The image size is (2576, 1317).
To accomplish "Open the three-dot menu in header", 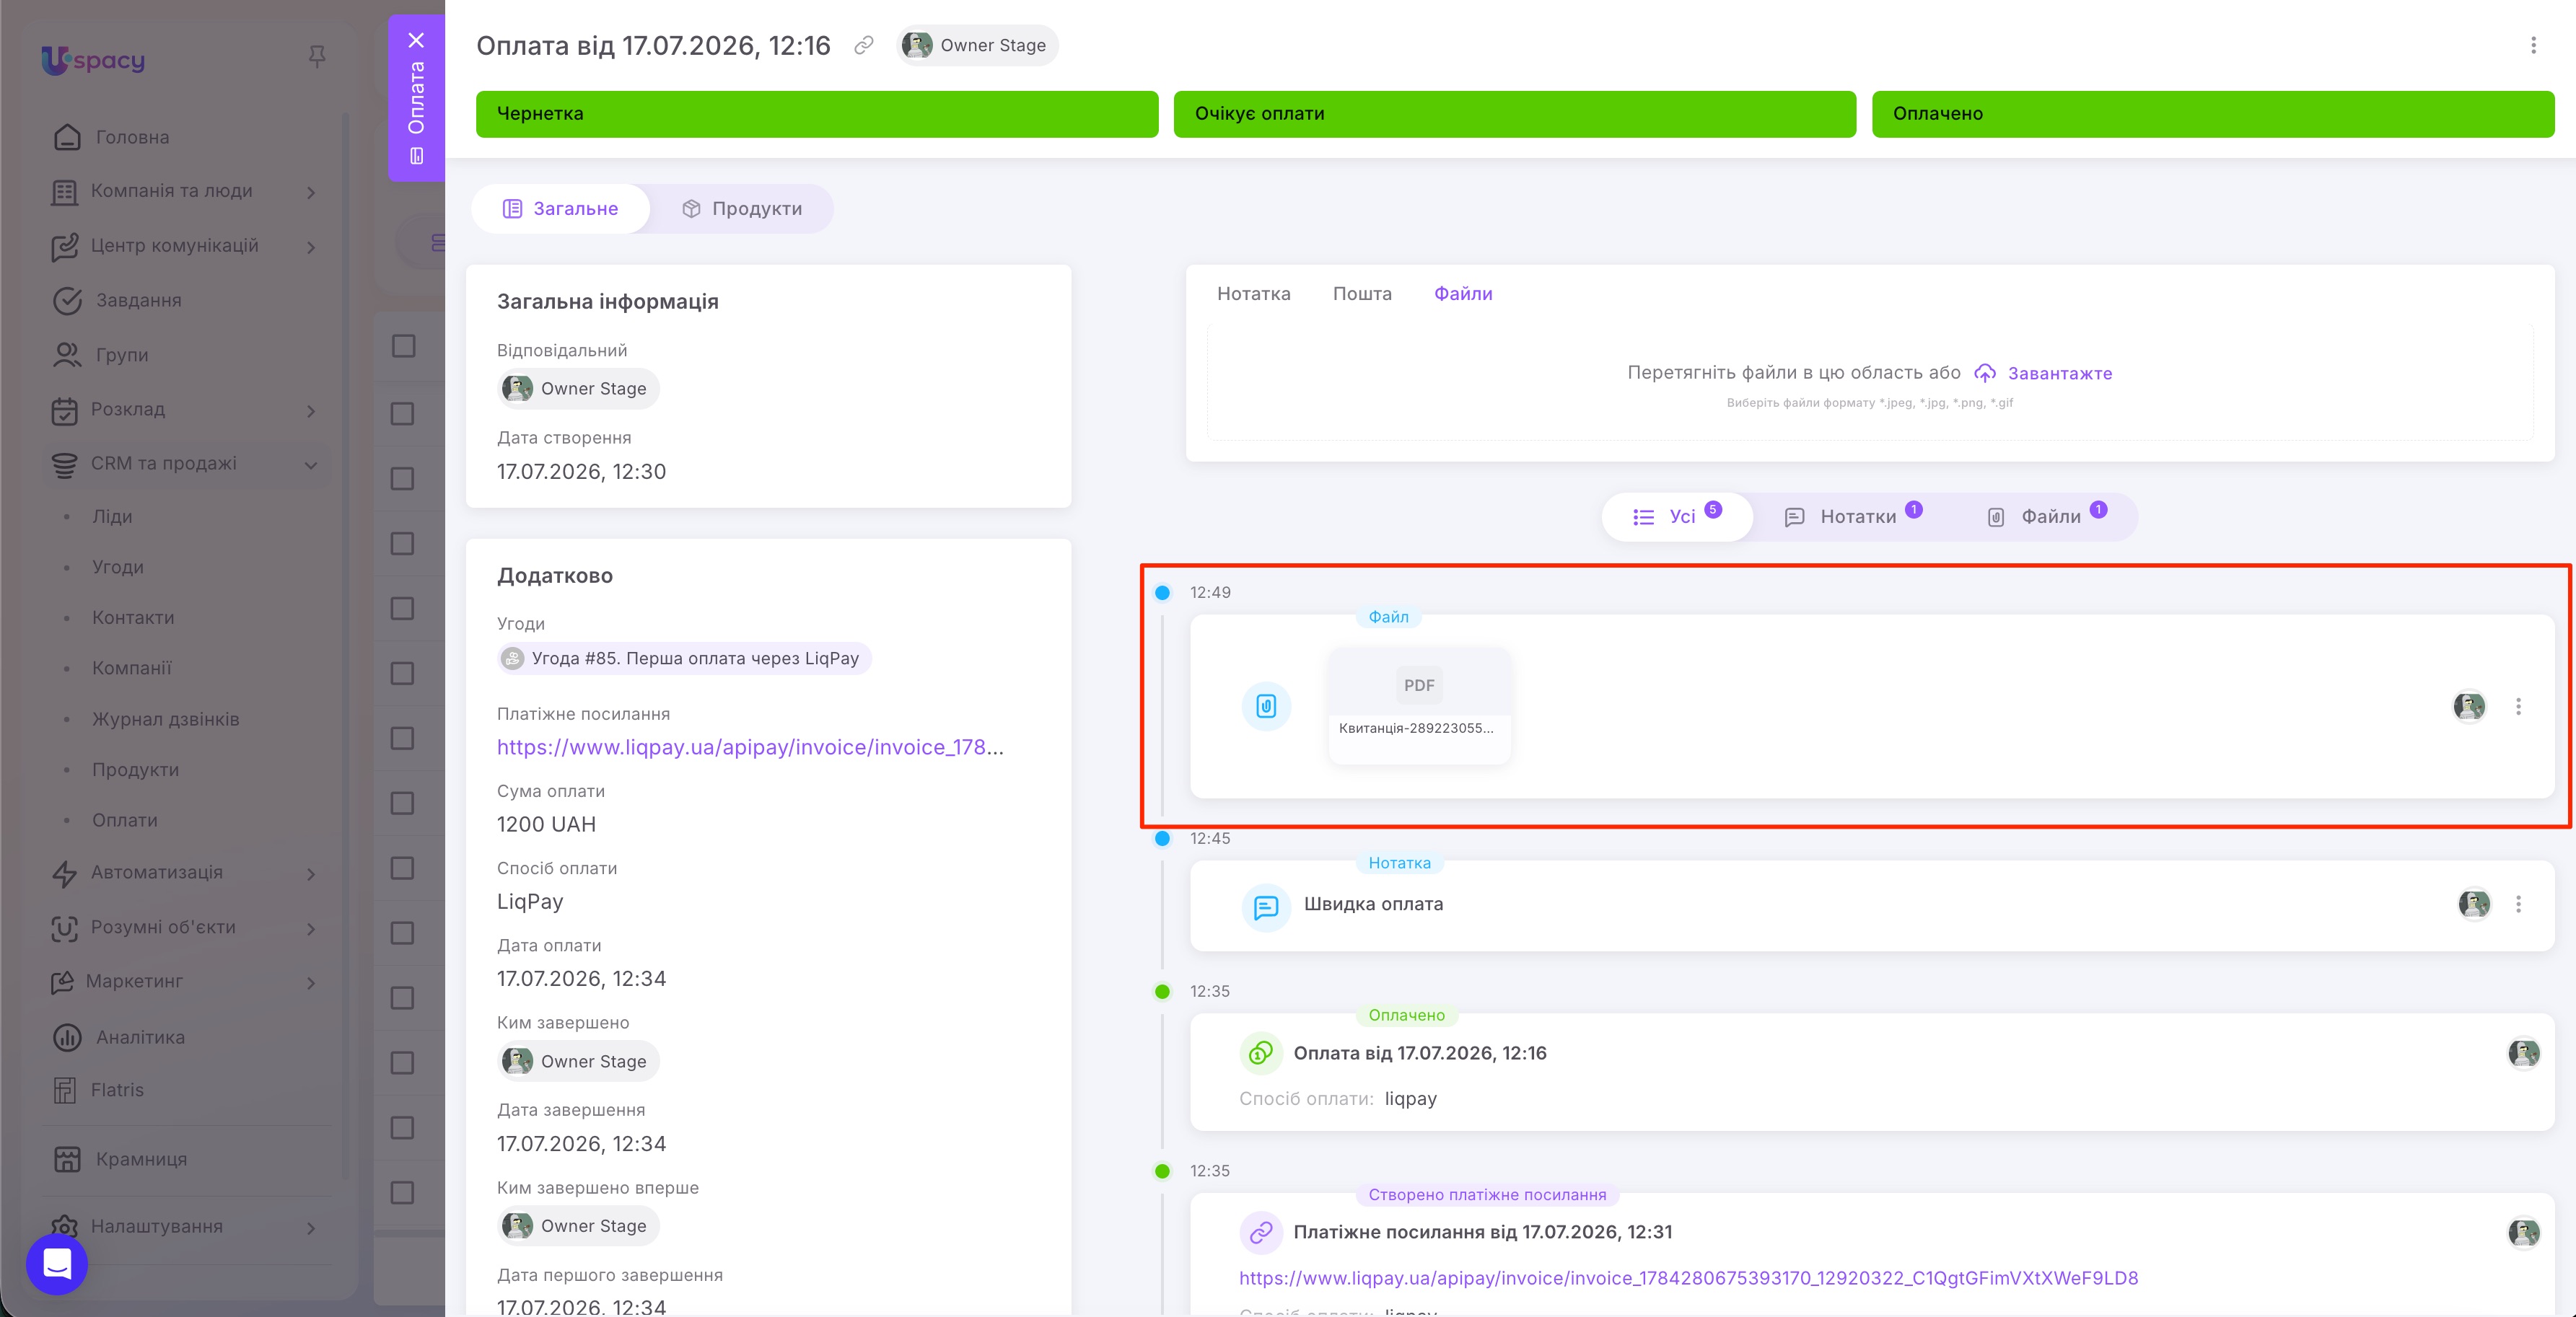I will click(2533, 45).
